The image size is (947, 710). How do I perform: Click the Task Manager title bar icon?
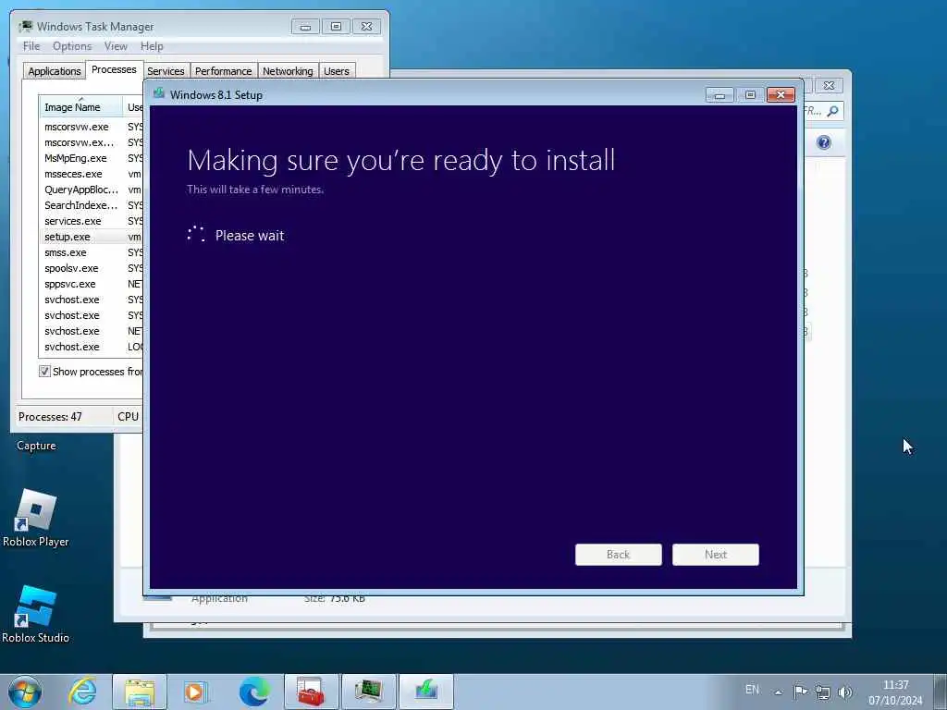click(25, 26)
